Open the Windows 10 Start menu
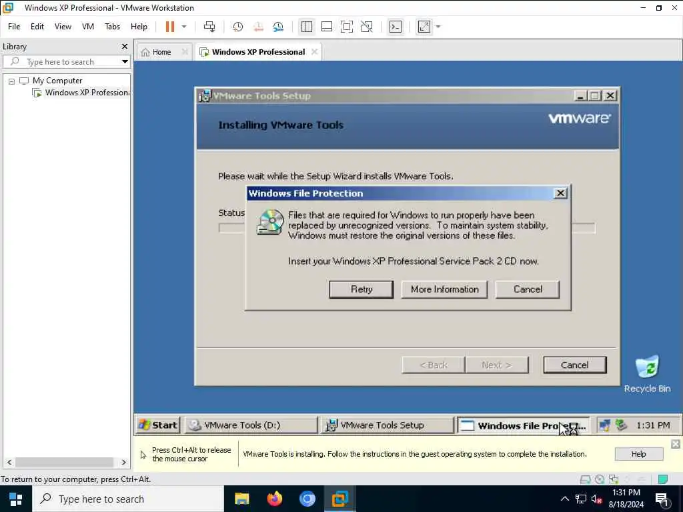This screenshot has height=512, width=683. click(16, 499)
